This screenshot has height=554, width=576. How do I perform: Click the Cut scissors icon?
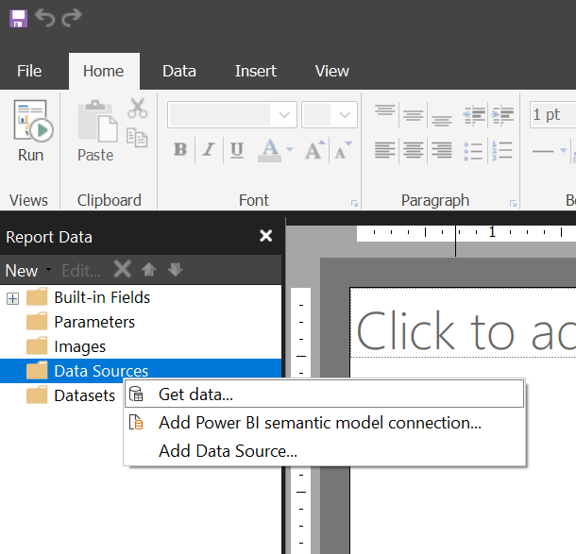point(138,109)
